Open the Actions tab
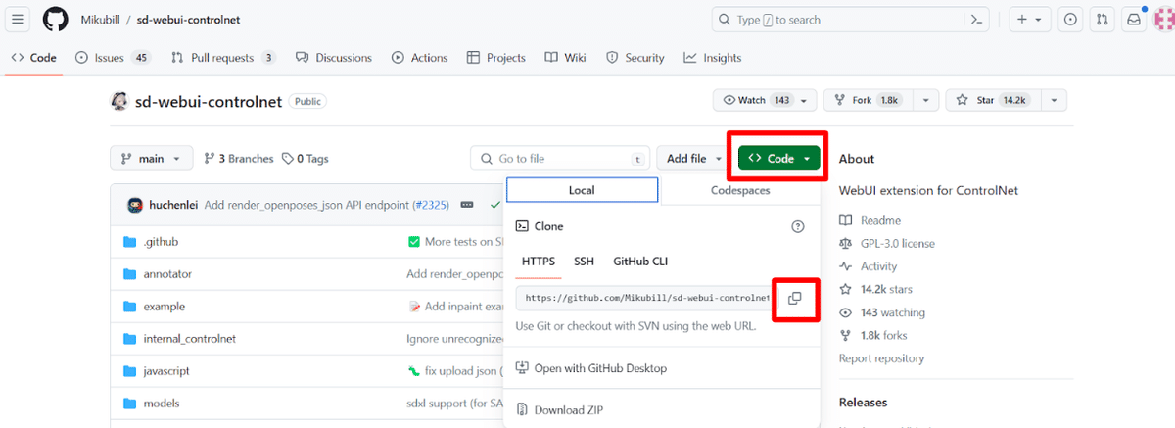Screen dimensions: 1175x428 (419, 58)
